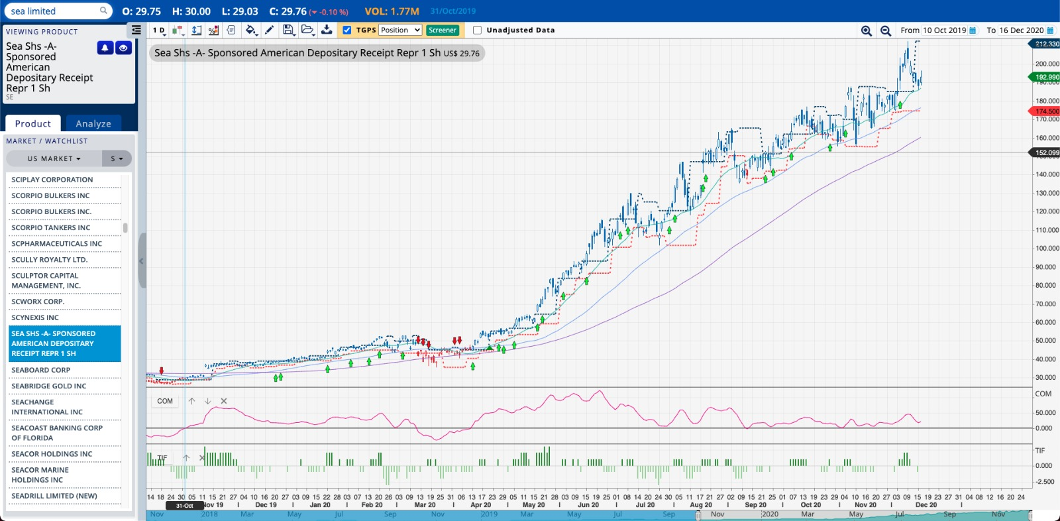Toggle the TGPS checkbox
The width and height of the screenshot is (1060, 521).
[346, 30]
